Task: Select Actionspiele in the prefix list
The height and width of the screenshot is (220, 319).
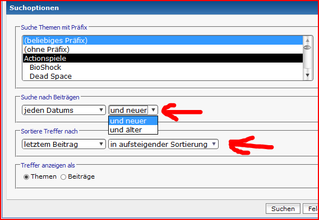Action: [163, 58]
